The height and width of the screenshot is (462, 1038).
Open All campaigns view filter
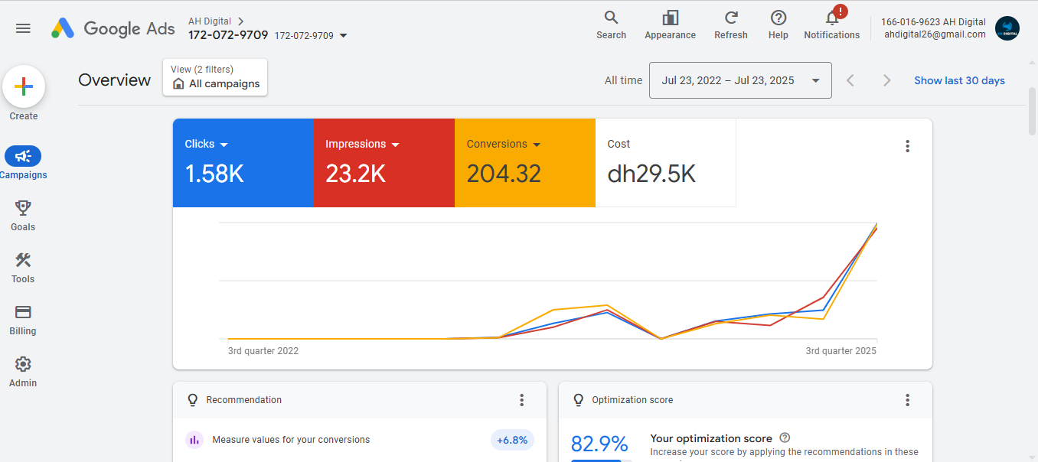(x=215, y=78)
